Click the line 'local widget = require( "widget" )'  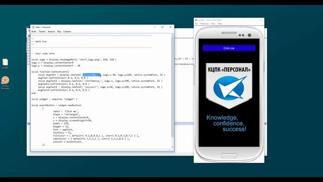(x=54, y=99)
